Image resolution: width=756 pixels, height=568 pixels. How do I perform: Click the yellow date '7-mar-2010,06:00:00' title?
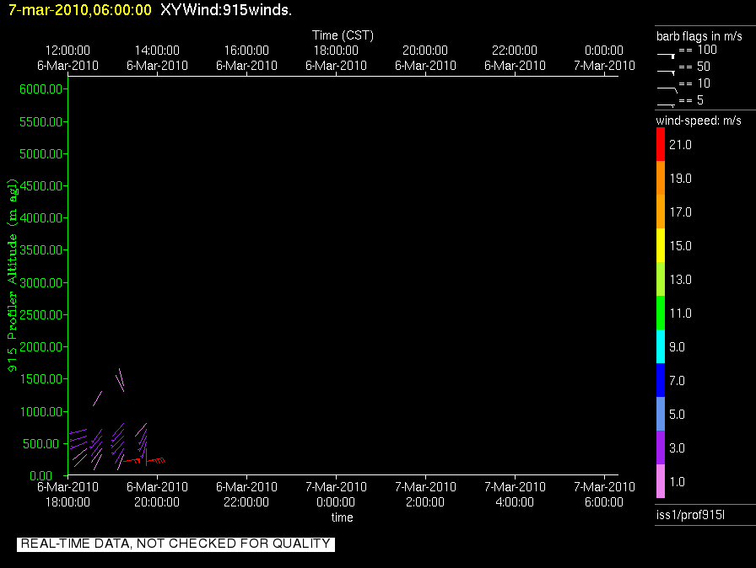point(80,9)
